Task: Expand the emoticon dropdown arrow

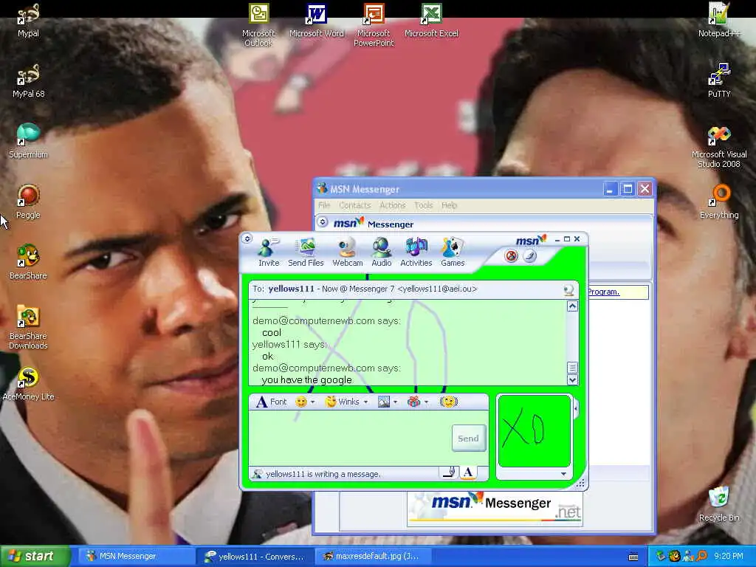Action: 313,402
